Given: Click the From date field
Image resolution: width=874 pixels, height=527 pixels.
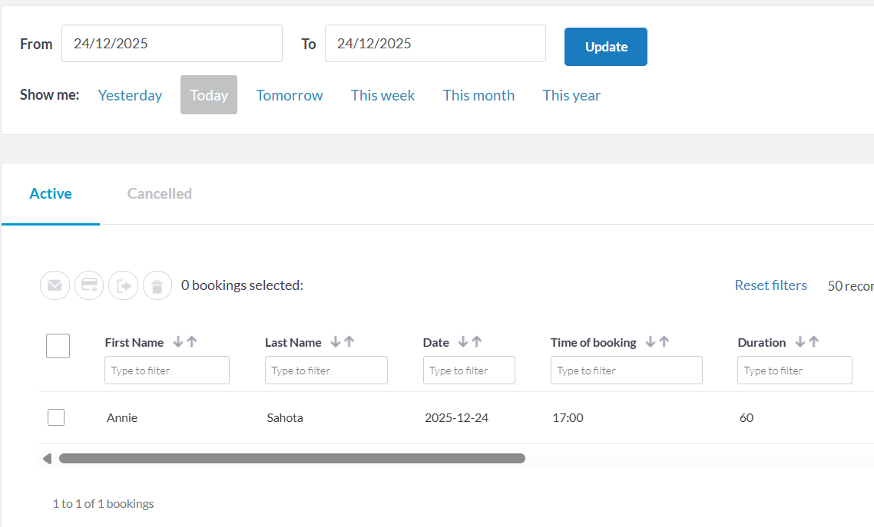Looking at the screenshot, I should 172,44.
